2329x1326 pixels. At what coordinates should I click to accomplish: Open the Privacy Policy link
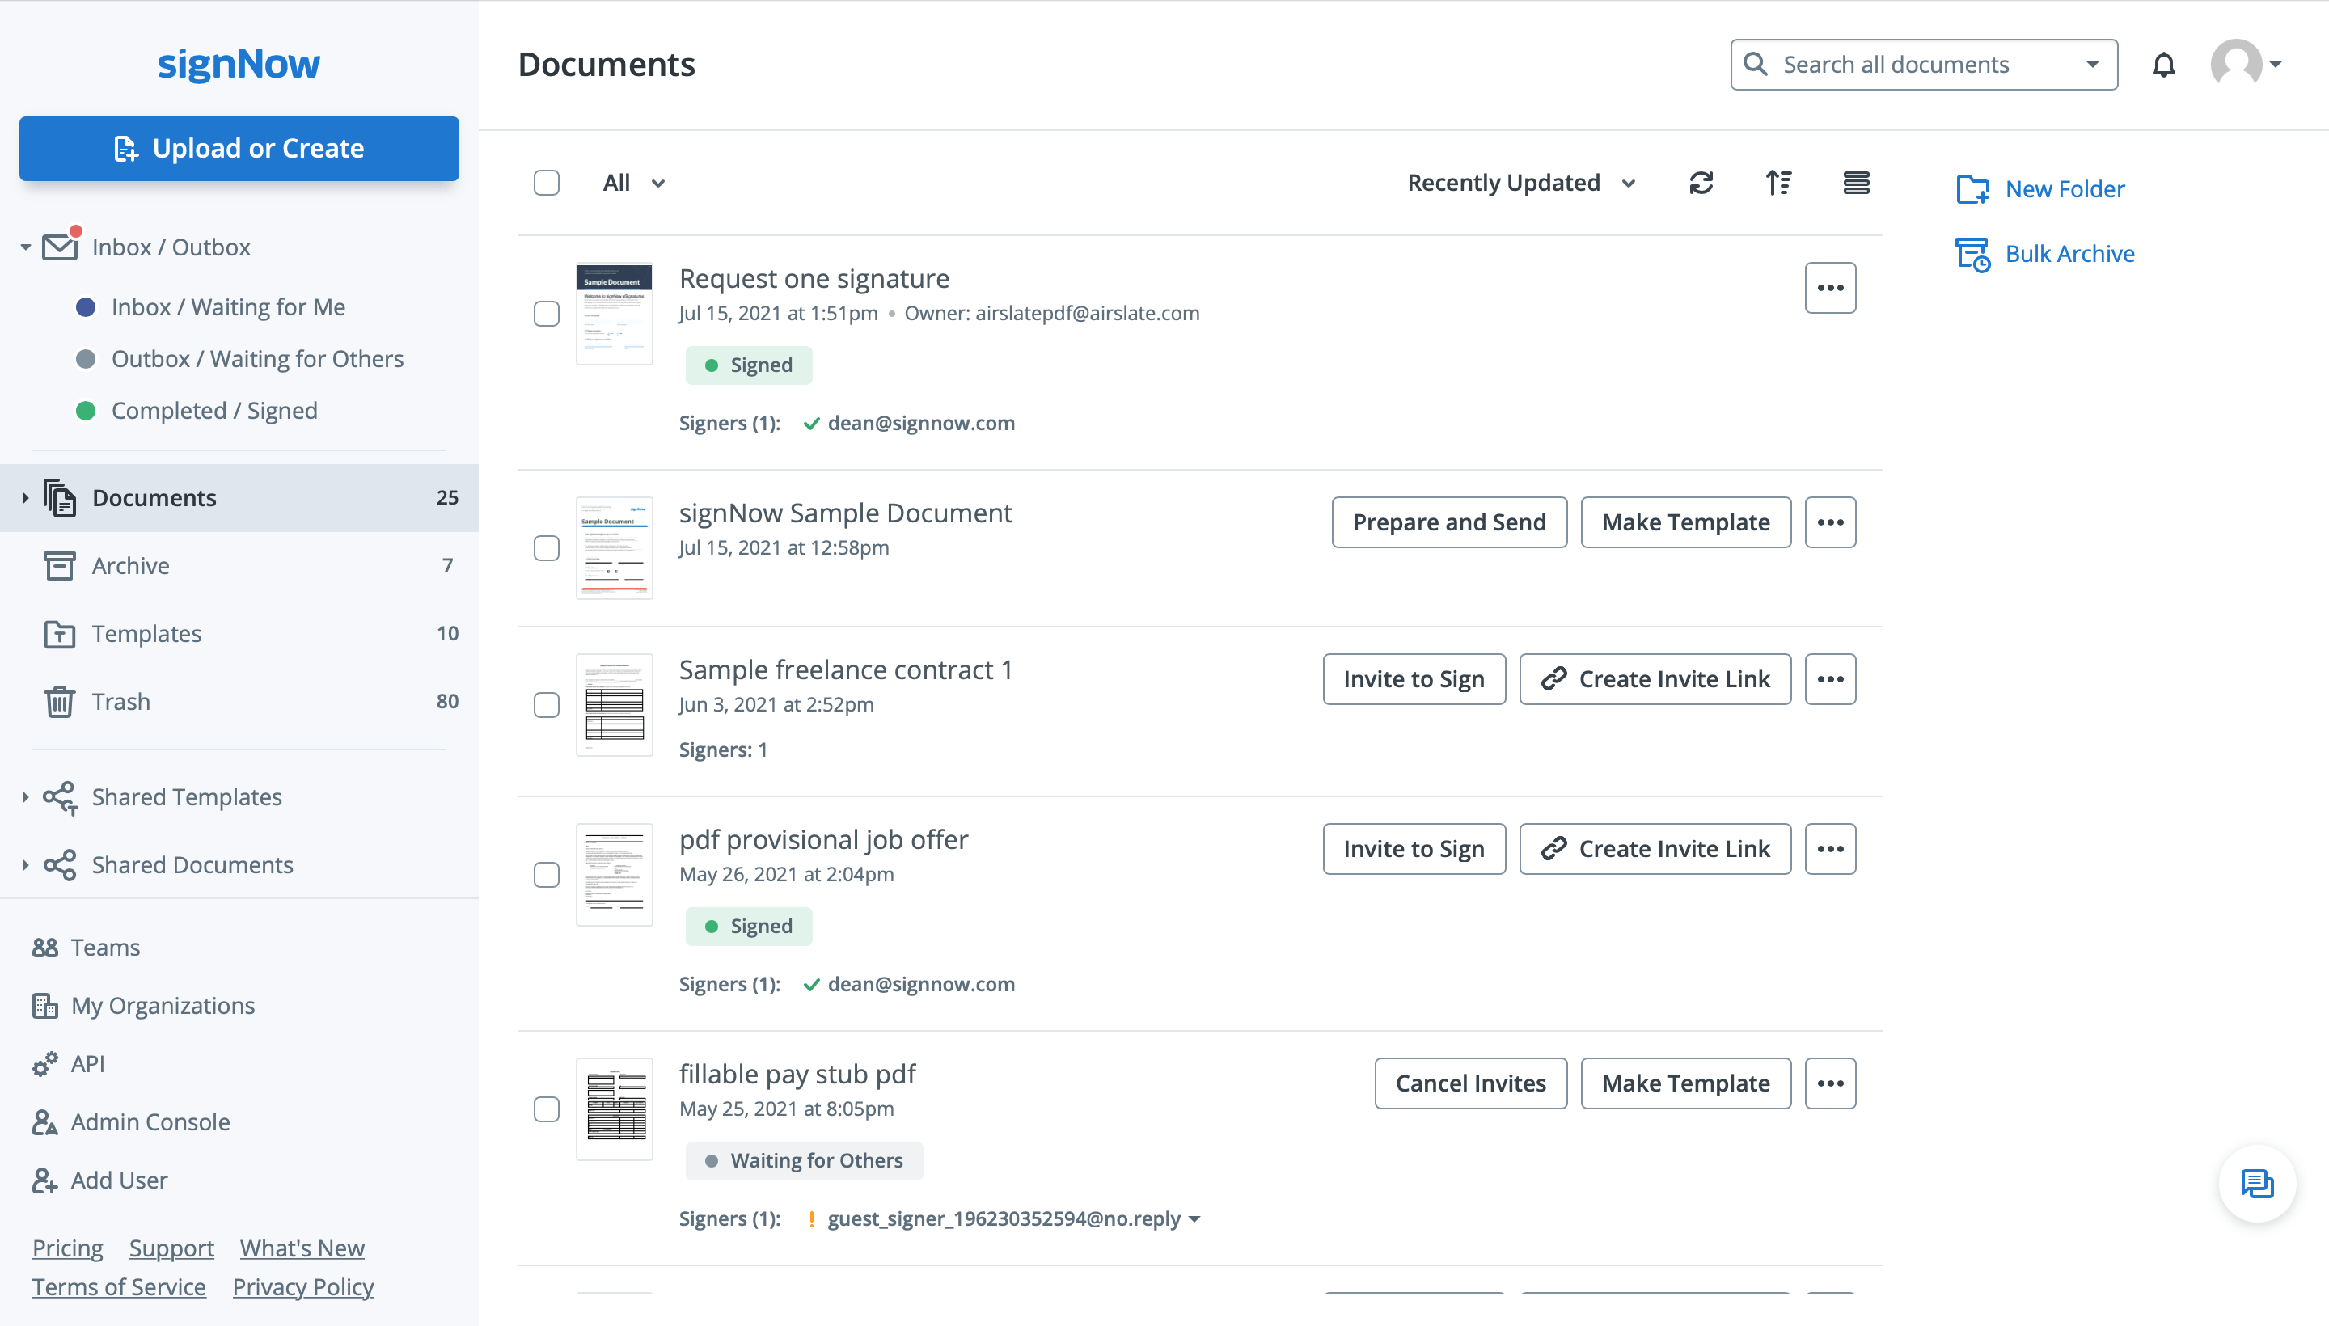302,1287
